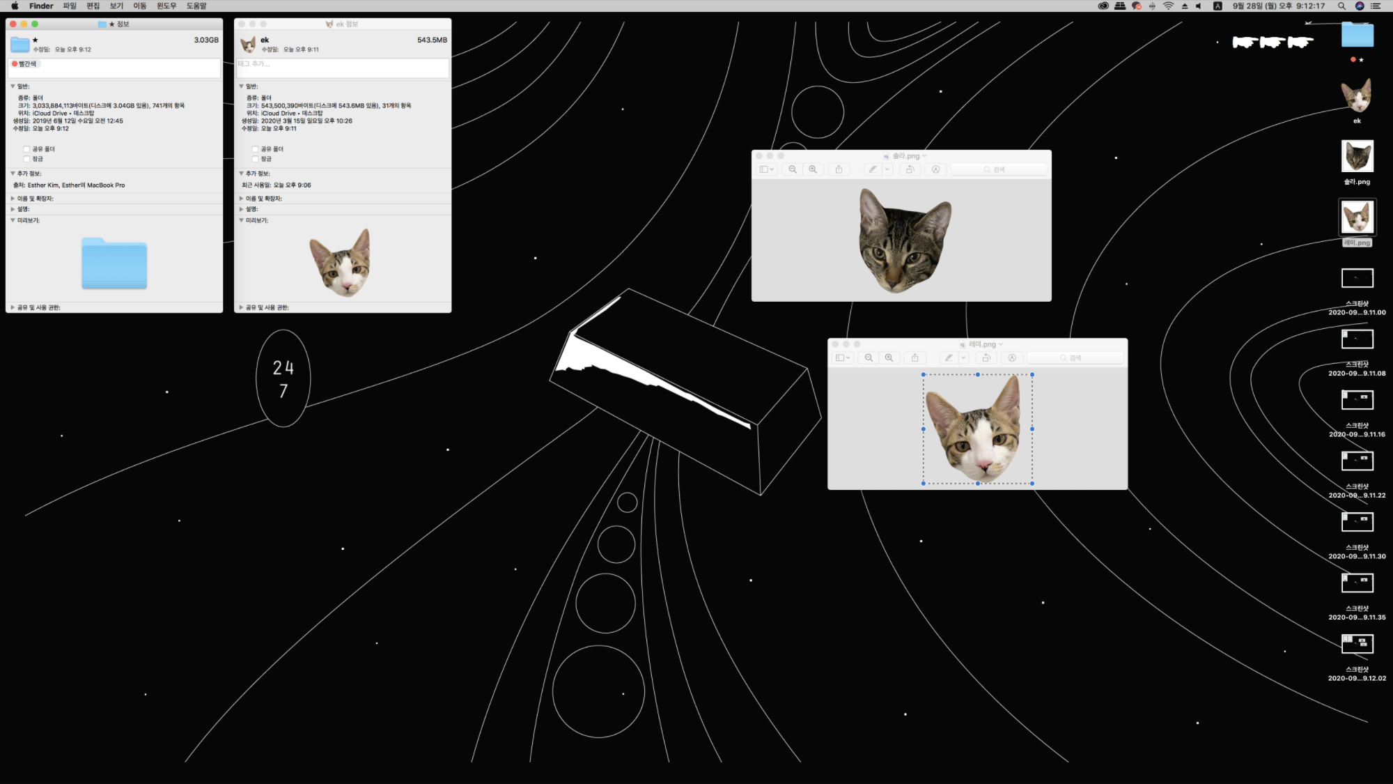Click the share icon in 솔라.png window

(839, 169)
